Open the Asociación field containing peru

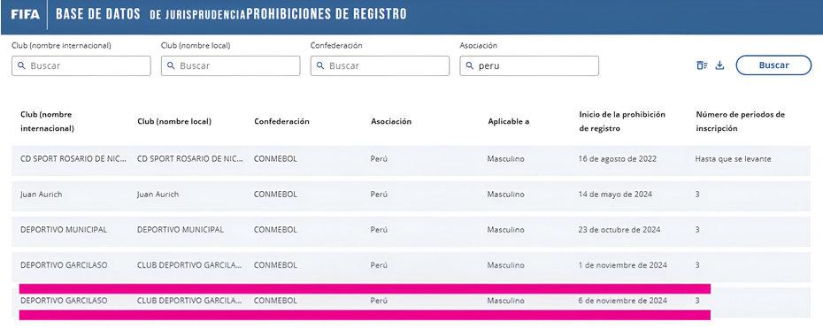point(529,66)
